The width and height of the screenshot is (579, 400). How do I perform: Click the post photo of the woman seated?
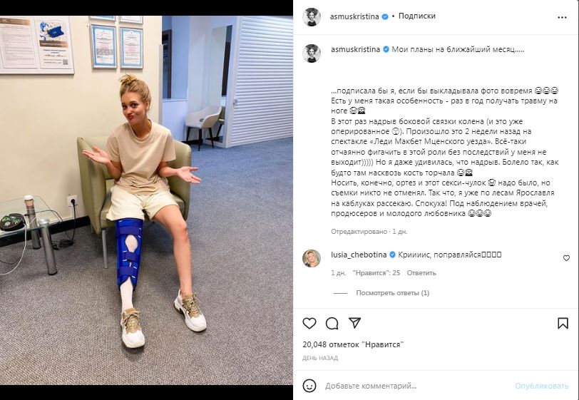click(146, 200)
